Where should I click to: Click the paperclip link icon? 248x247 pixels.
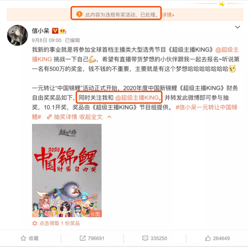click(x=49, y=117)
